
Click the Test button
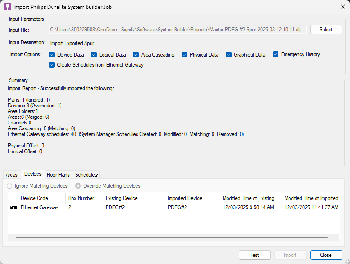tap(254, 255)
